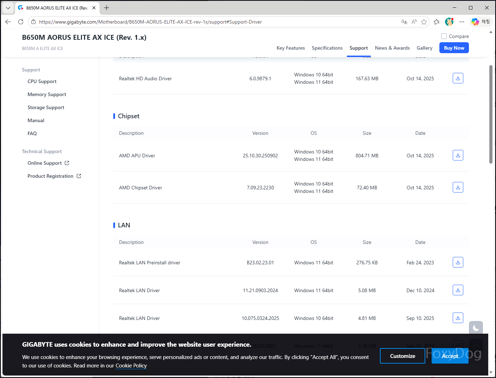Open the favorites list icon
This screenshot has height=378, width=496.
437,22
